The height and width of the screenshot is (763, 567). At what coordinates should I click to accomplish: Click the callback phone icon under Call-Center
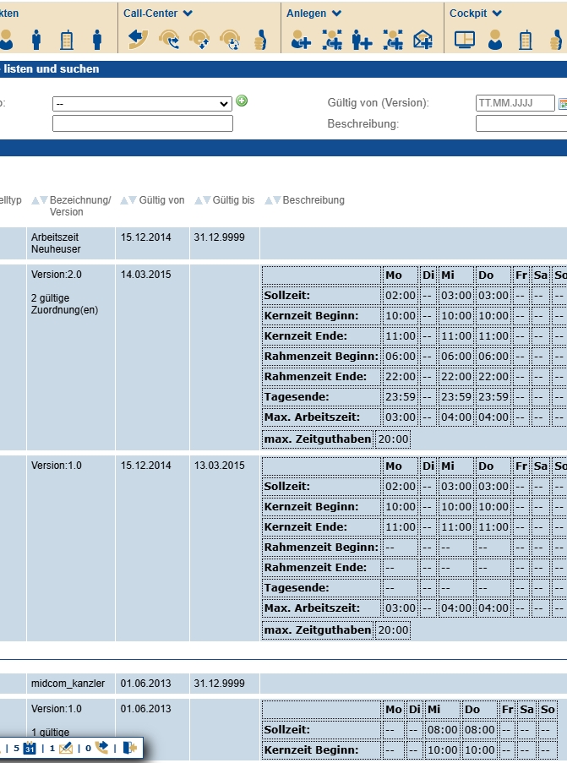coord(139,40)
